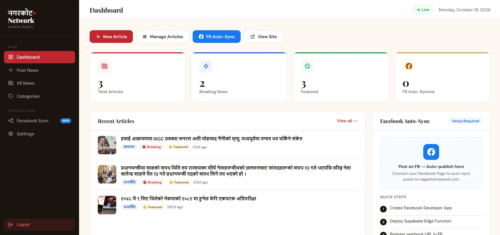500x235 pixels.
Task: Click the share icon beside Facebook Sync
Action: [11, 121]
